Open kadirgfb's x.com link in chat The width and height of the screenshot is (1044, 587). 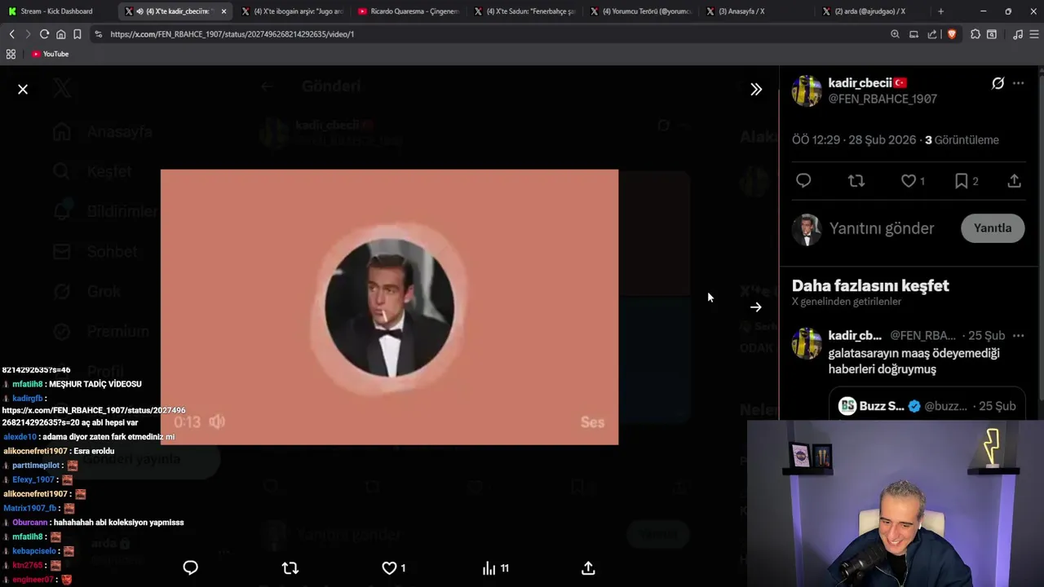[x=94, y=417]
